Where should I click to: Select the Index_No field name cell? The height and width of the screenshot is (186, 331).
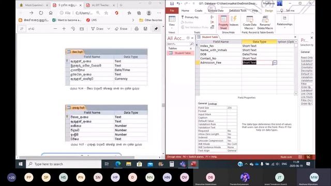tap(220, 46)
